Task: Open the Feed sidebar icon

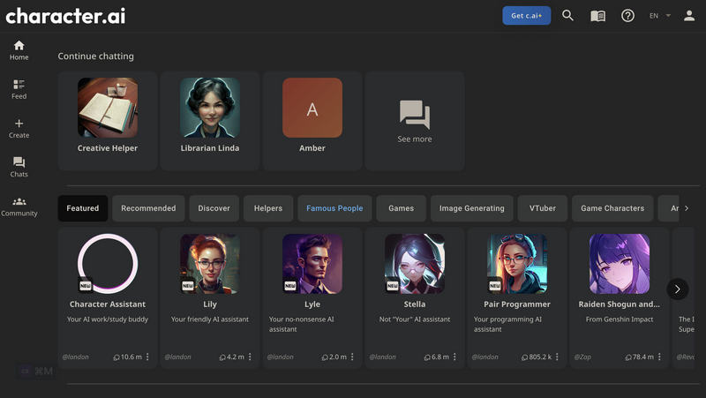Action: tap(19, 88)
